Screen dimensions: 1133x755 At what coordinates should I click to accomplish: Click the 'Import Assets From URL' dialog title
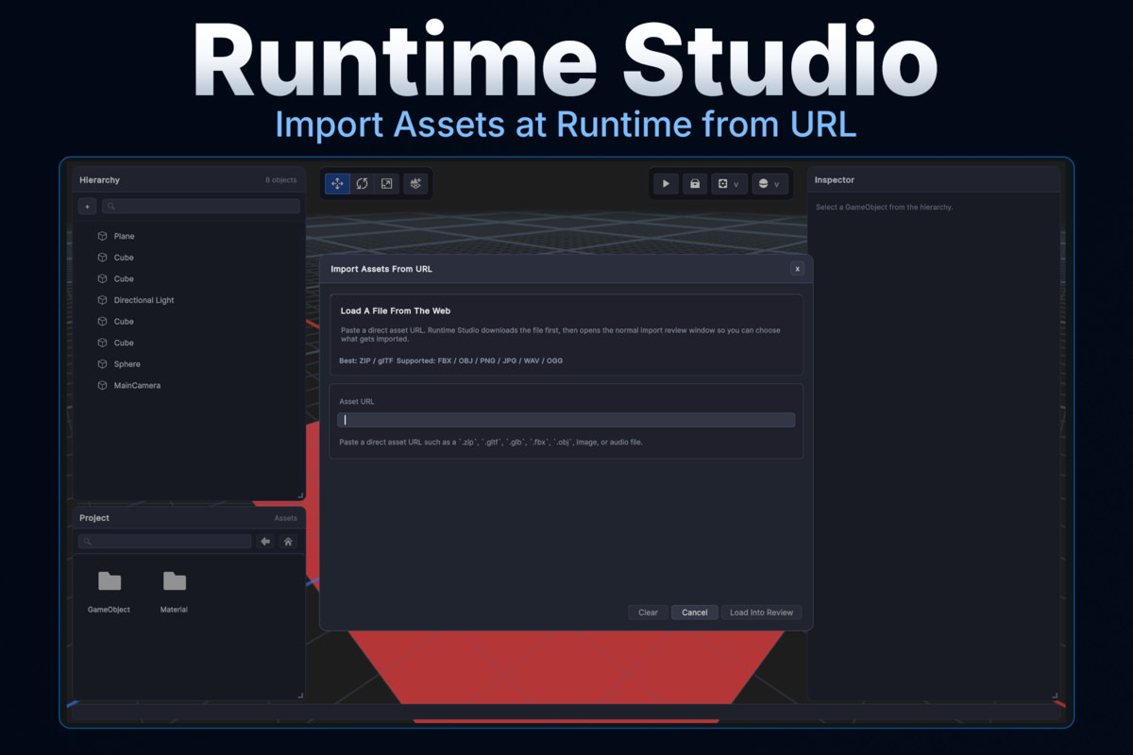click(381, 269)
